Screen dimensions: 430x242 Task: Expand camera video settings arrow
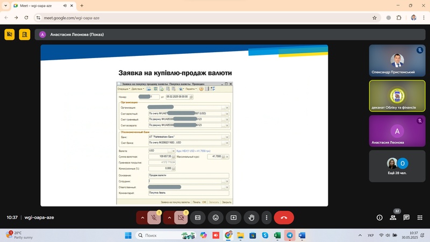168,218
